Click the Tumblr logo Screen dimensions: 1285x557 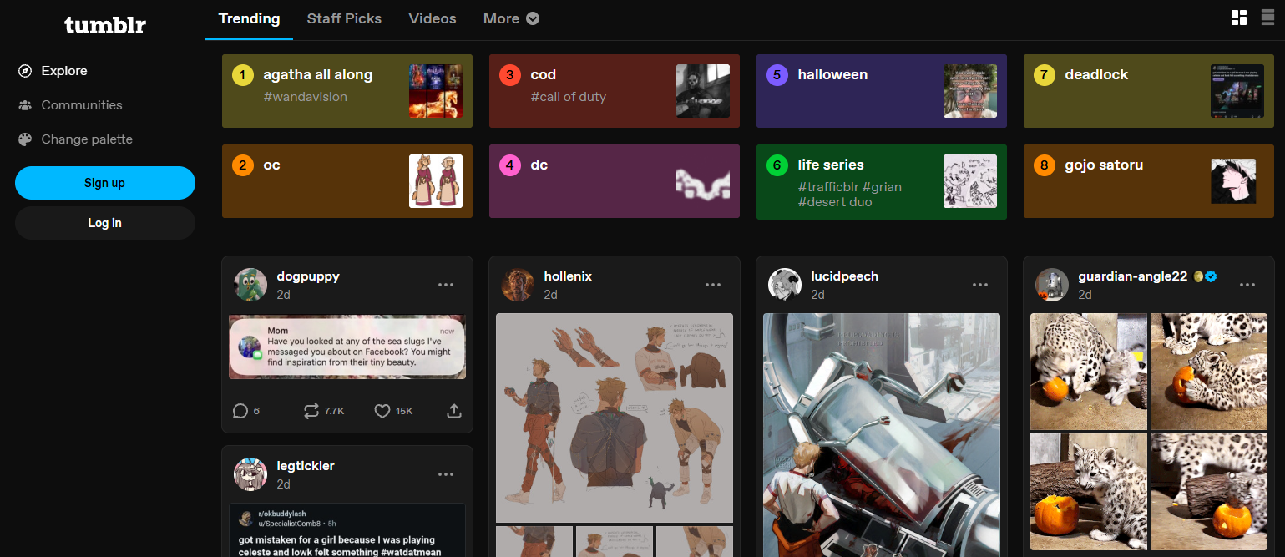105,25
